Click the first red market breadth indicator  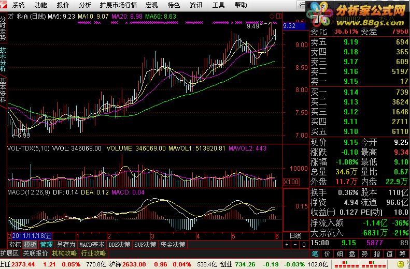[346, 264]
